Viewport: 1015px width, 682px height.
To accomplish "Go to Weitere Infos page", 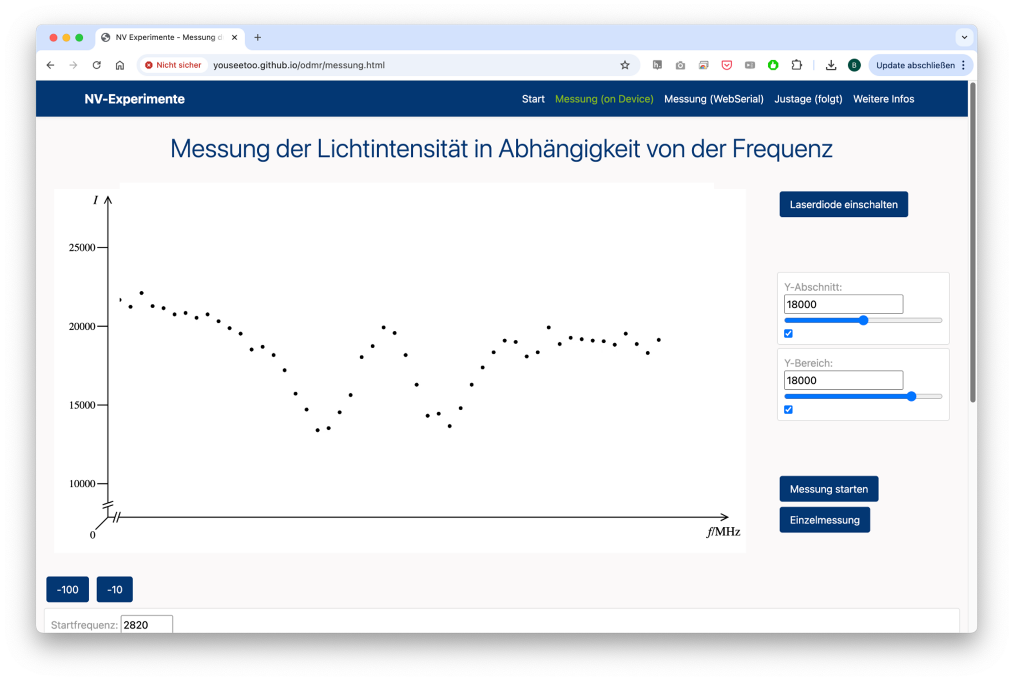I will pos(883,99).
